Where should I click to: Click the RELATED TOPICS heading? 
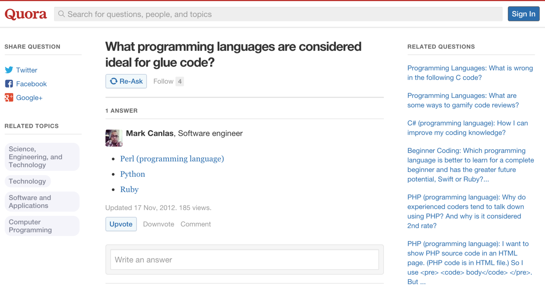[x=32, y=126]
